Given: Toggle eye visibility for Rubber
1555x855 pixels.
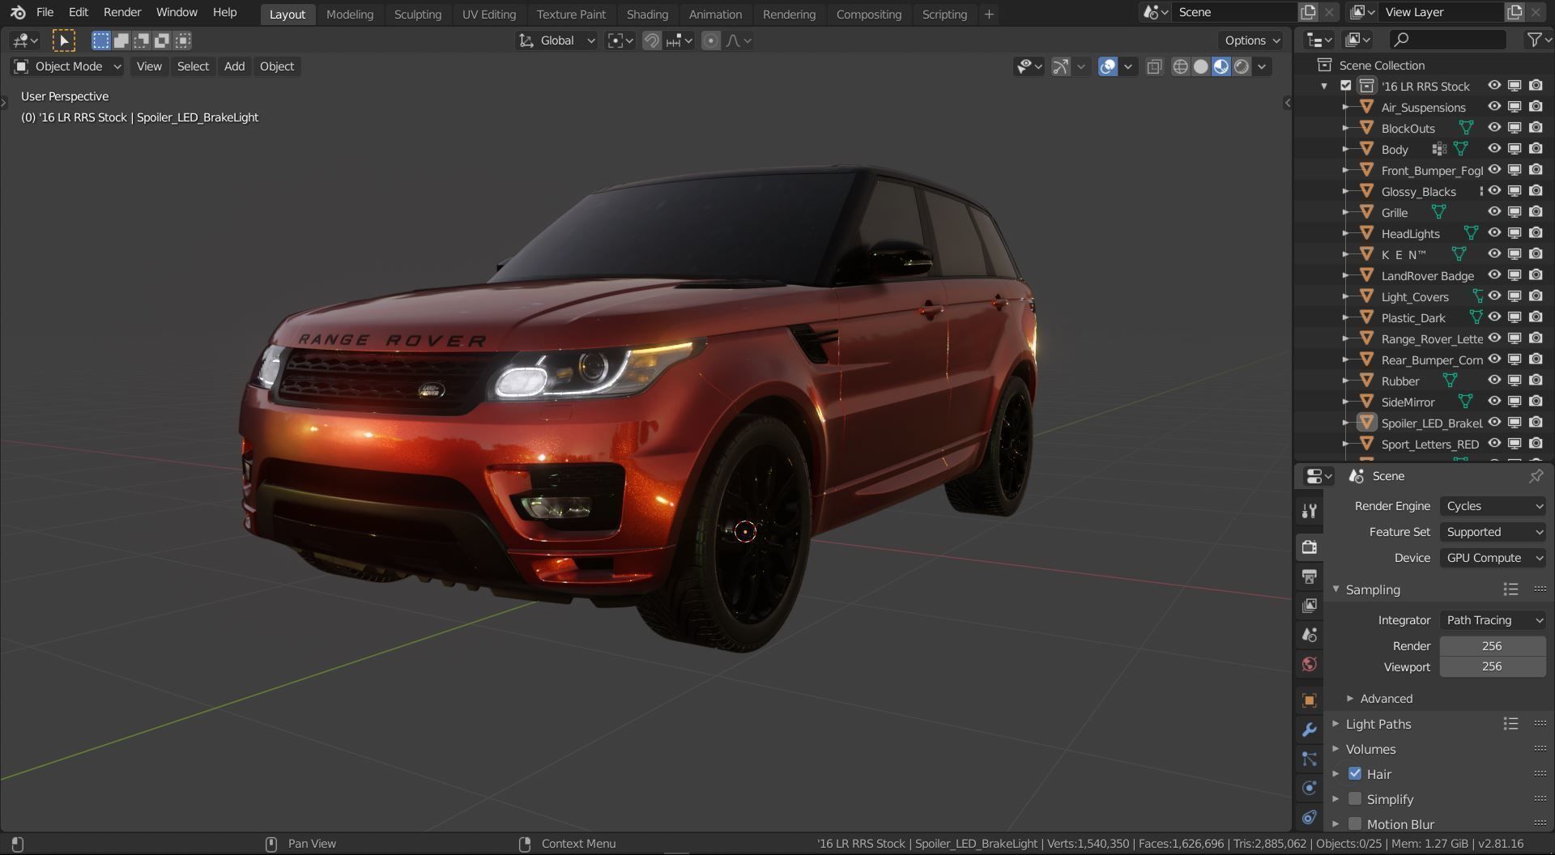Looking at the screenshot, I should tap(1494, 381).
